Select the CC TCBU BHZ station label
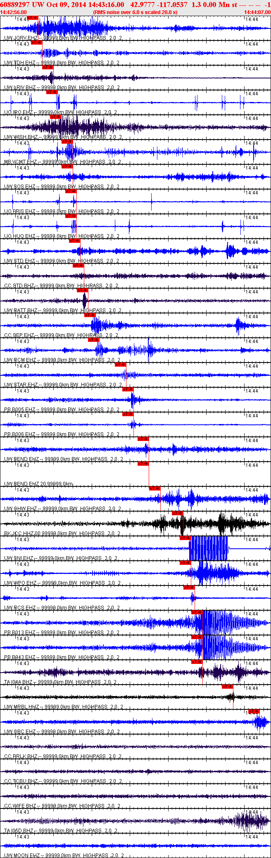 [x=63, y=781]
